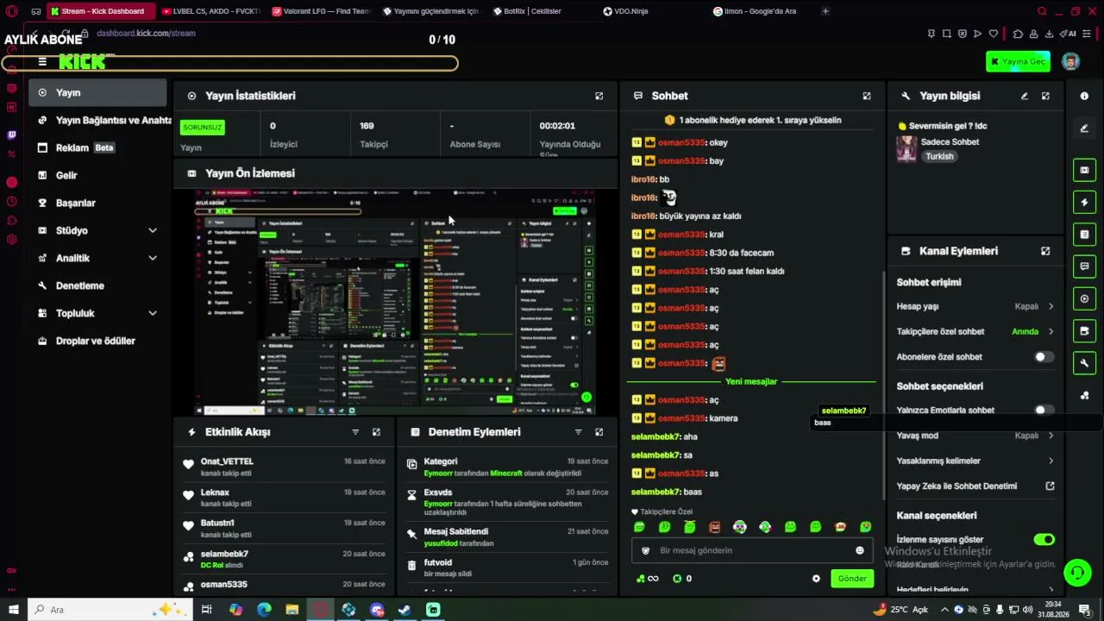The height and width of the screenshot is (621, 1104).
Task: Open Başarılar page
Action: 97,203
